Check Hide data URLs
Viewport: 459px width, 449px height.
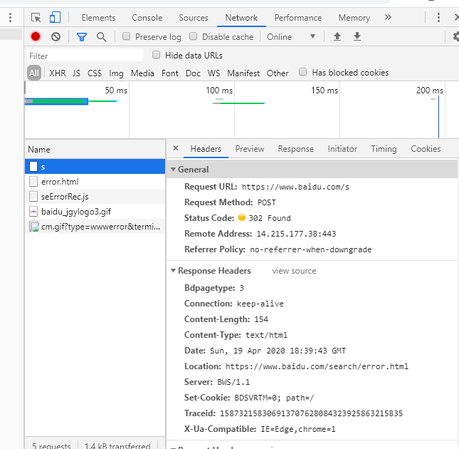point(156,55)
